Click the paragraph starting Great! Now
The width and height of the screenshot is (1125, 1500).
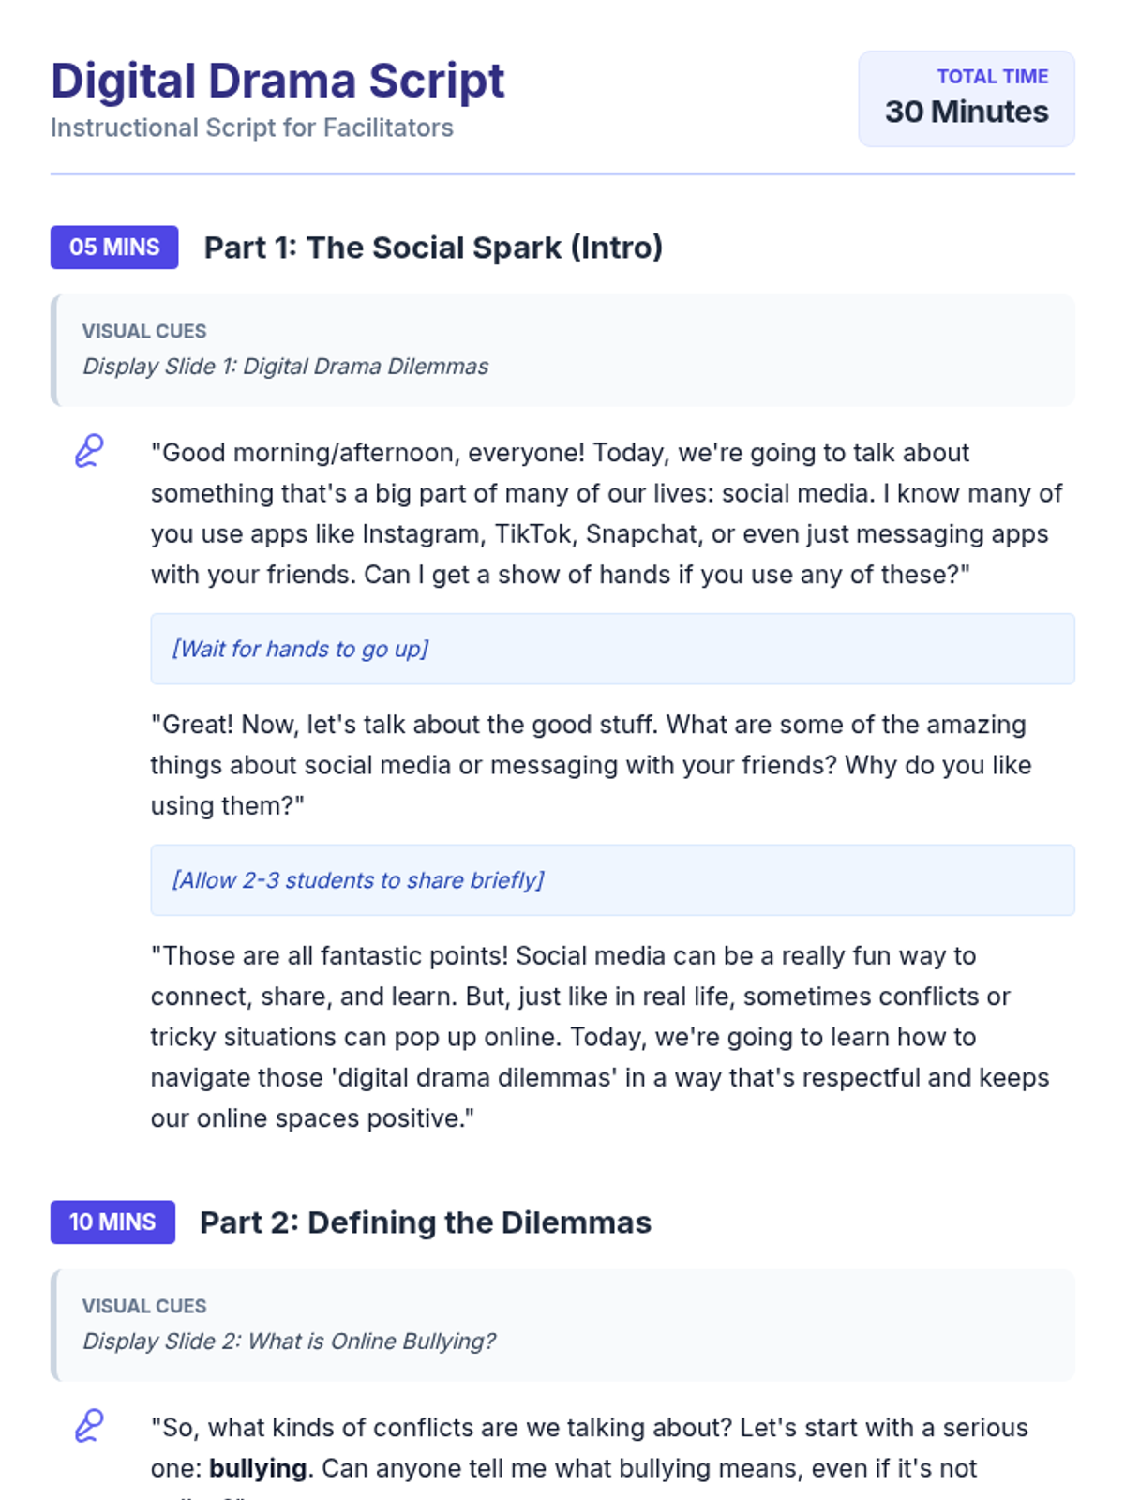click(x=592, y=765)
